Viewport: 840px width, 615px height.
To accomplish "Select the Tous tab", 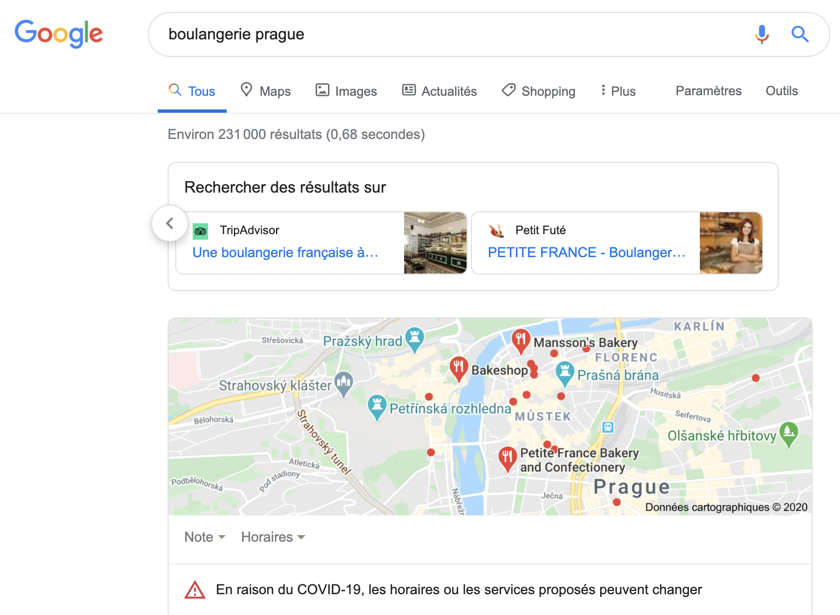I will pos(192,91).
